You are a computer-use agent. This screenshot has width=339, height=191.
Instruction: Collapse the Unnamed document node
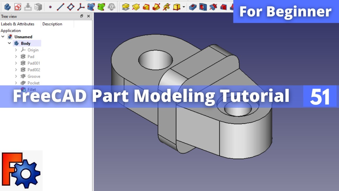(3, 37)
